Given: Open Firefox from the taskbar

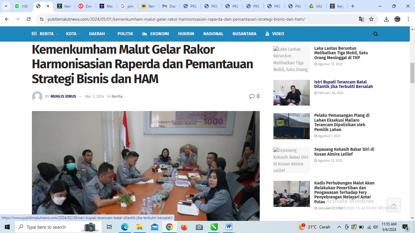Looking at the screenshot, I should 184,227.
